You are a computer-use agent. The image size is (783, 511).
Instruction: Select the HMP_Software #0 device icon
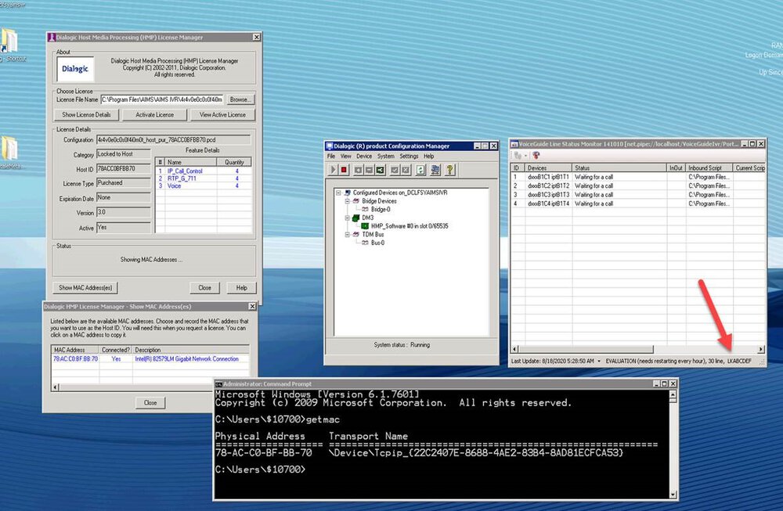[365, 225]
